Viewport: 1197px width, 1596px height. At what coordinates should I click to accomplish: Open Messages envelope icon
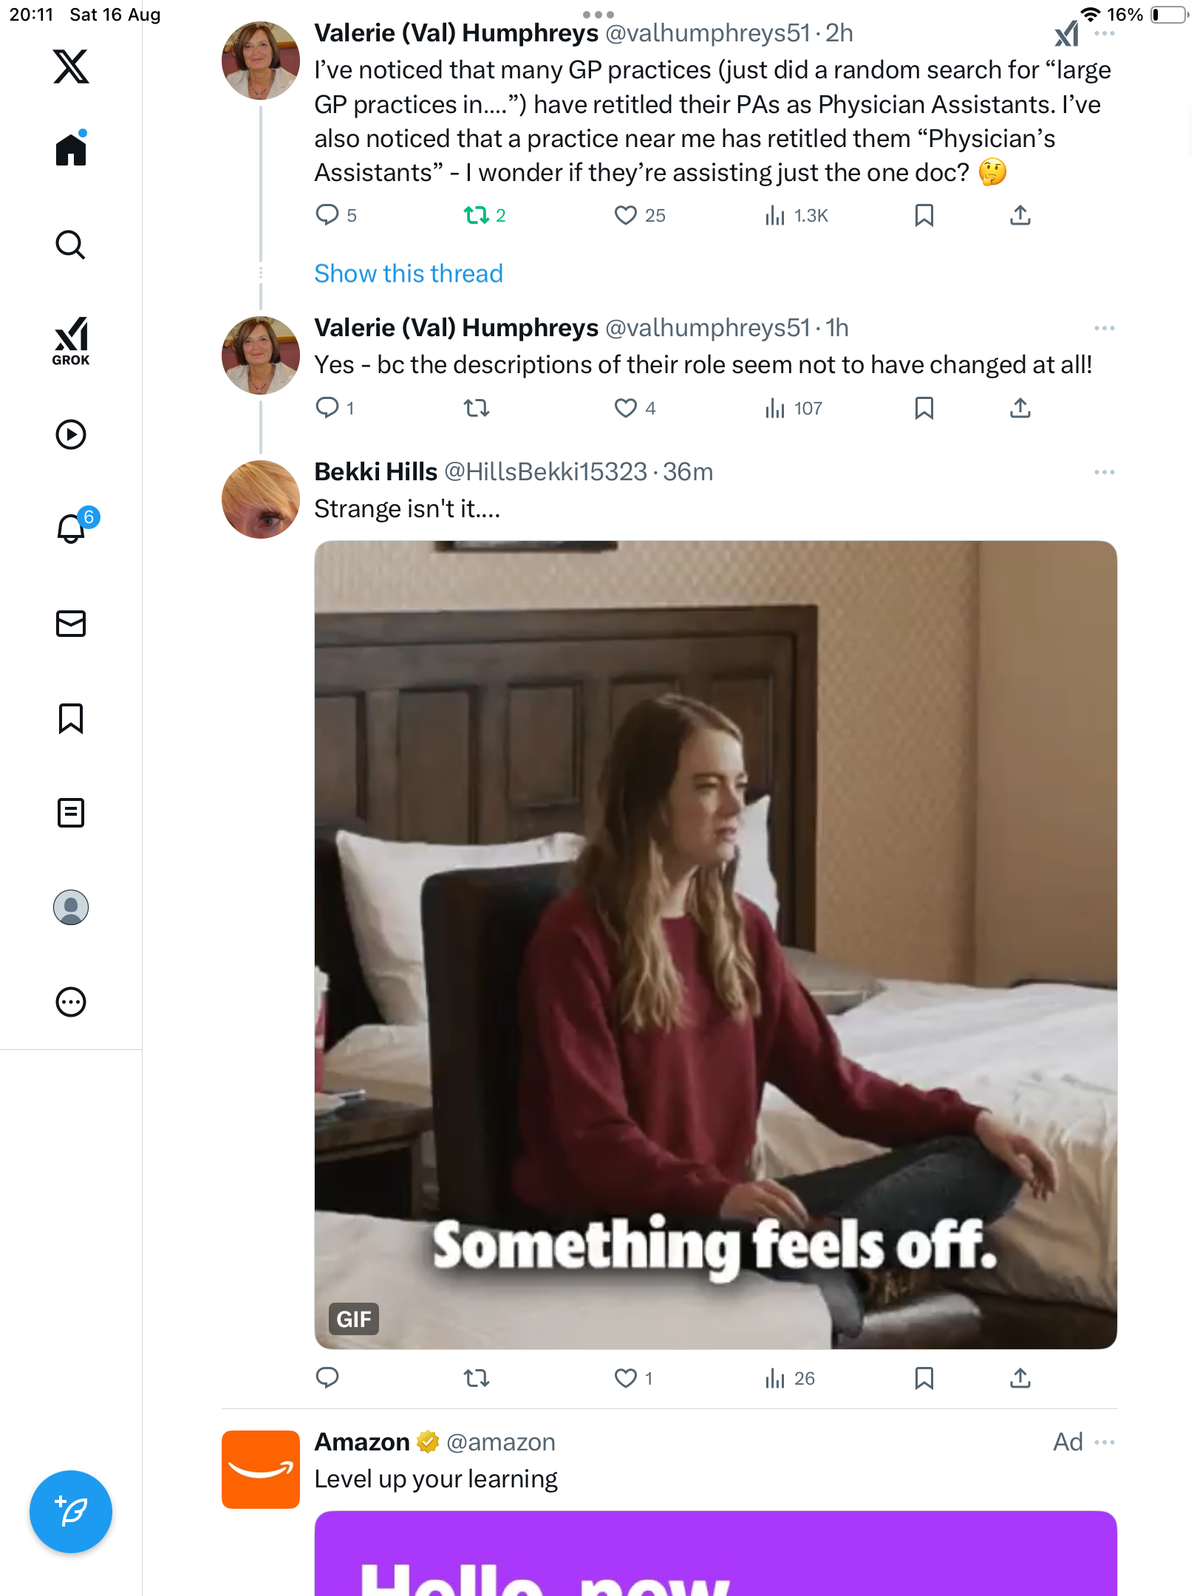[x=71, y=624]
